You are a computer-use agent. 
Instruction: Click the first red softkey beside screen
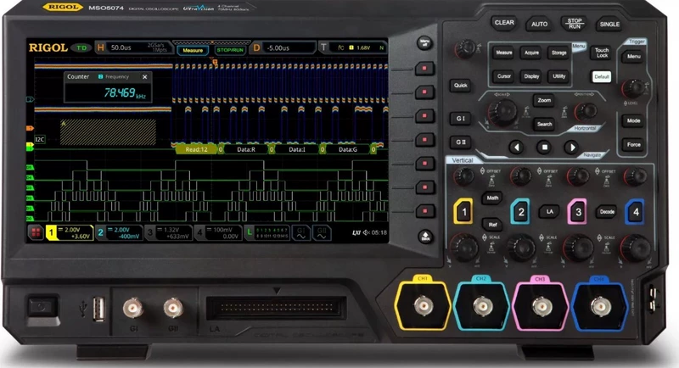click(425, 69)
